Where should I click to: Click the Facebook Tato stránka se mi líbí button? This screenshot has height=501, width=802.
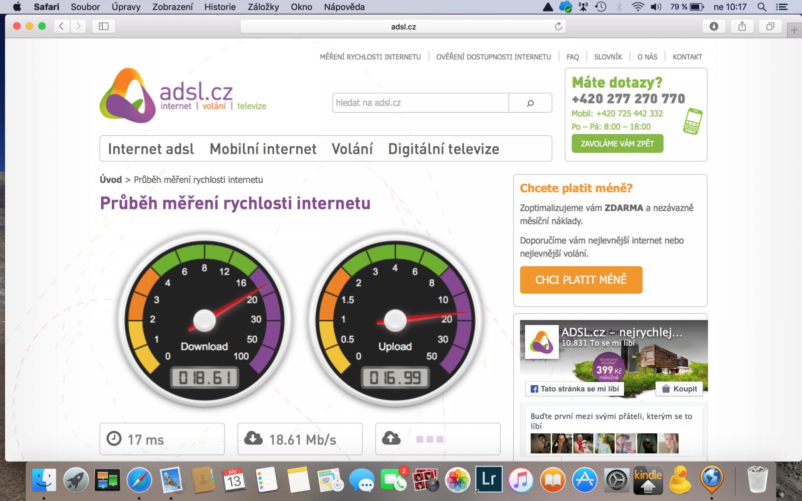[x=574, y=389]
